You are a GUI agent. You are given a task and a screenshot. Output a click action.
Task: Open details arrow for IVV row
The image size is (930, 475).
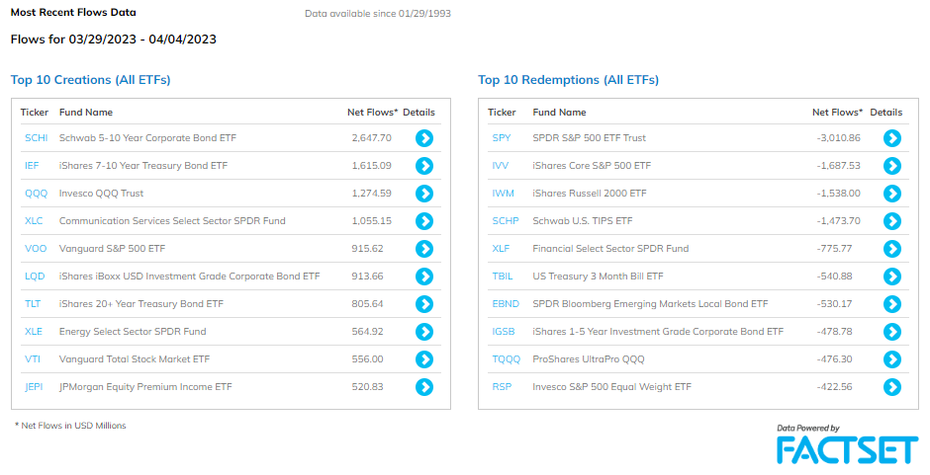pyautogui.click(x=892, y=166)
